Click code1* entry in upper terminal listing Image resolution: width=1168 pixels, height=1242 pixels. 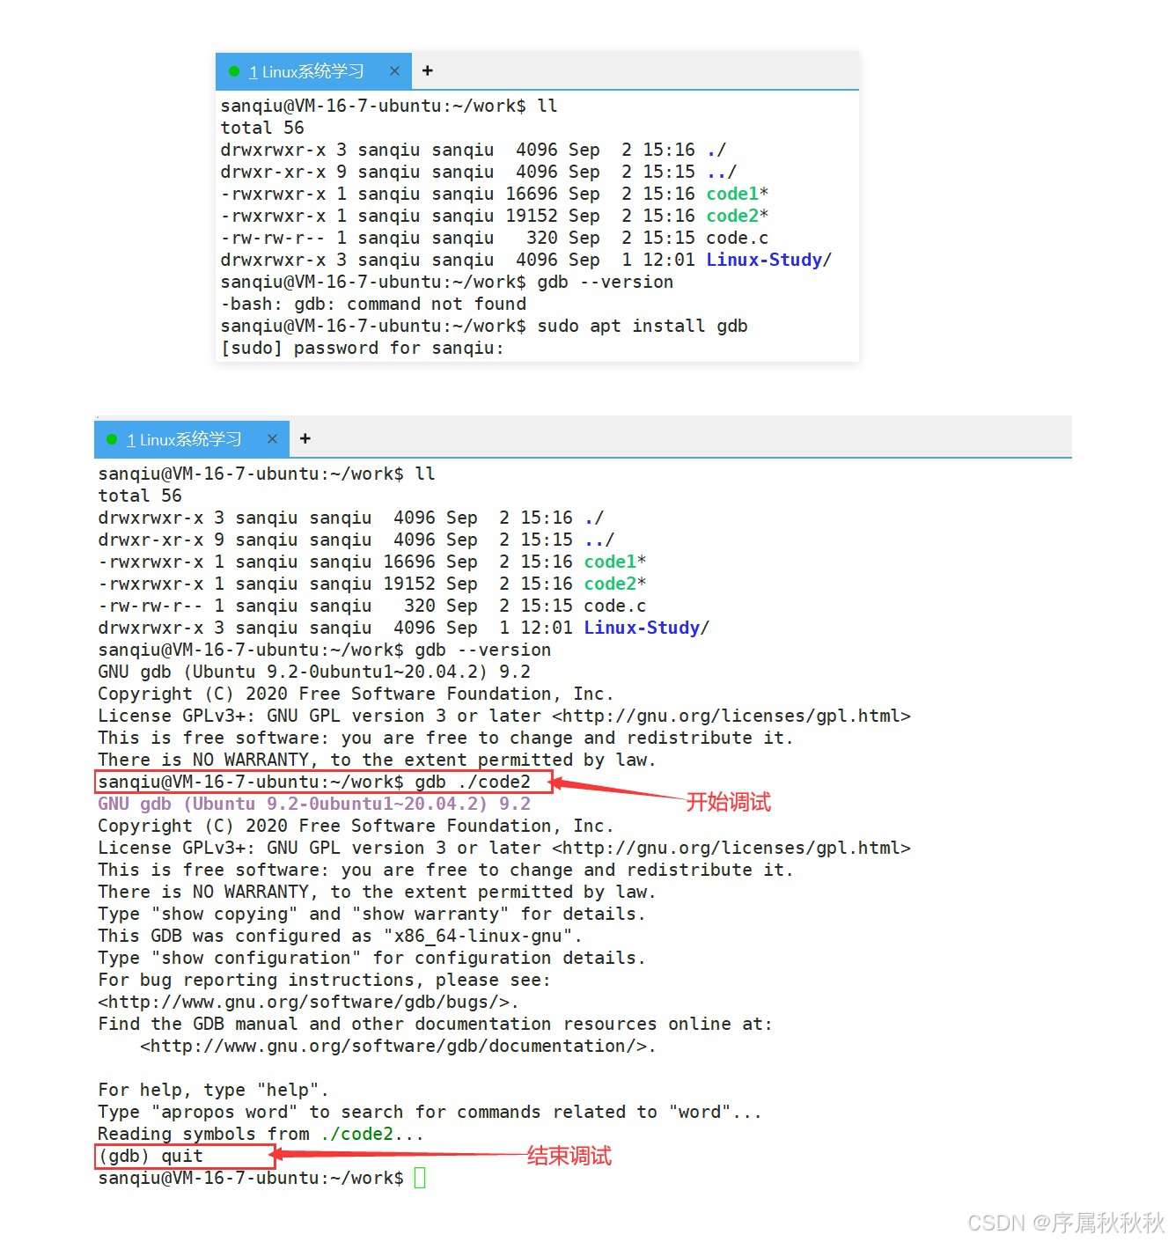click(x=738, y=194)
